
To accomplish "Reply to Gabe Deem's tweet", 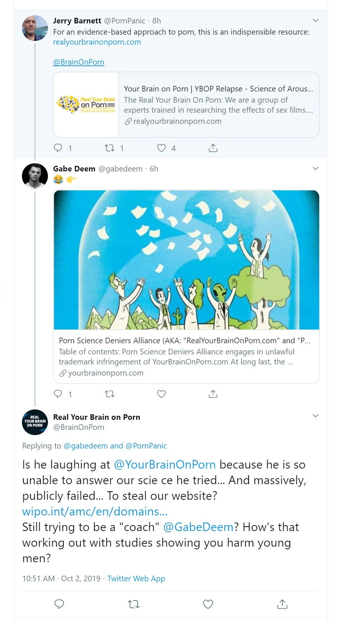I will click(x=58, y=394).
